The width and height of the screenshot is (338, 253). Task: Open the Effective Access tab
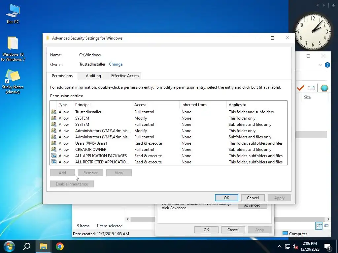pyautogui.click(x=125, y=76)
